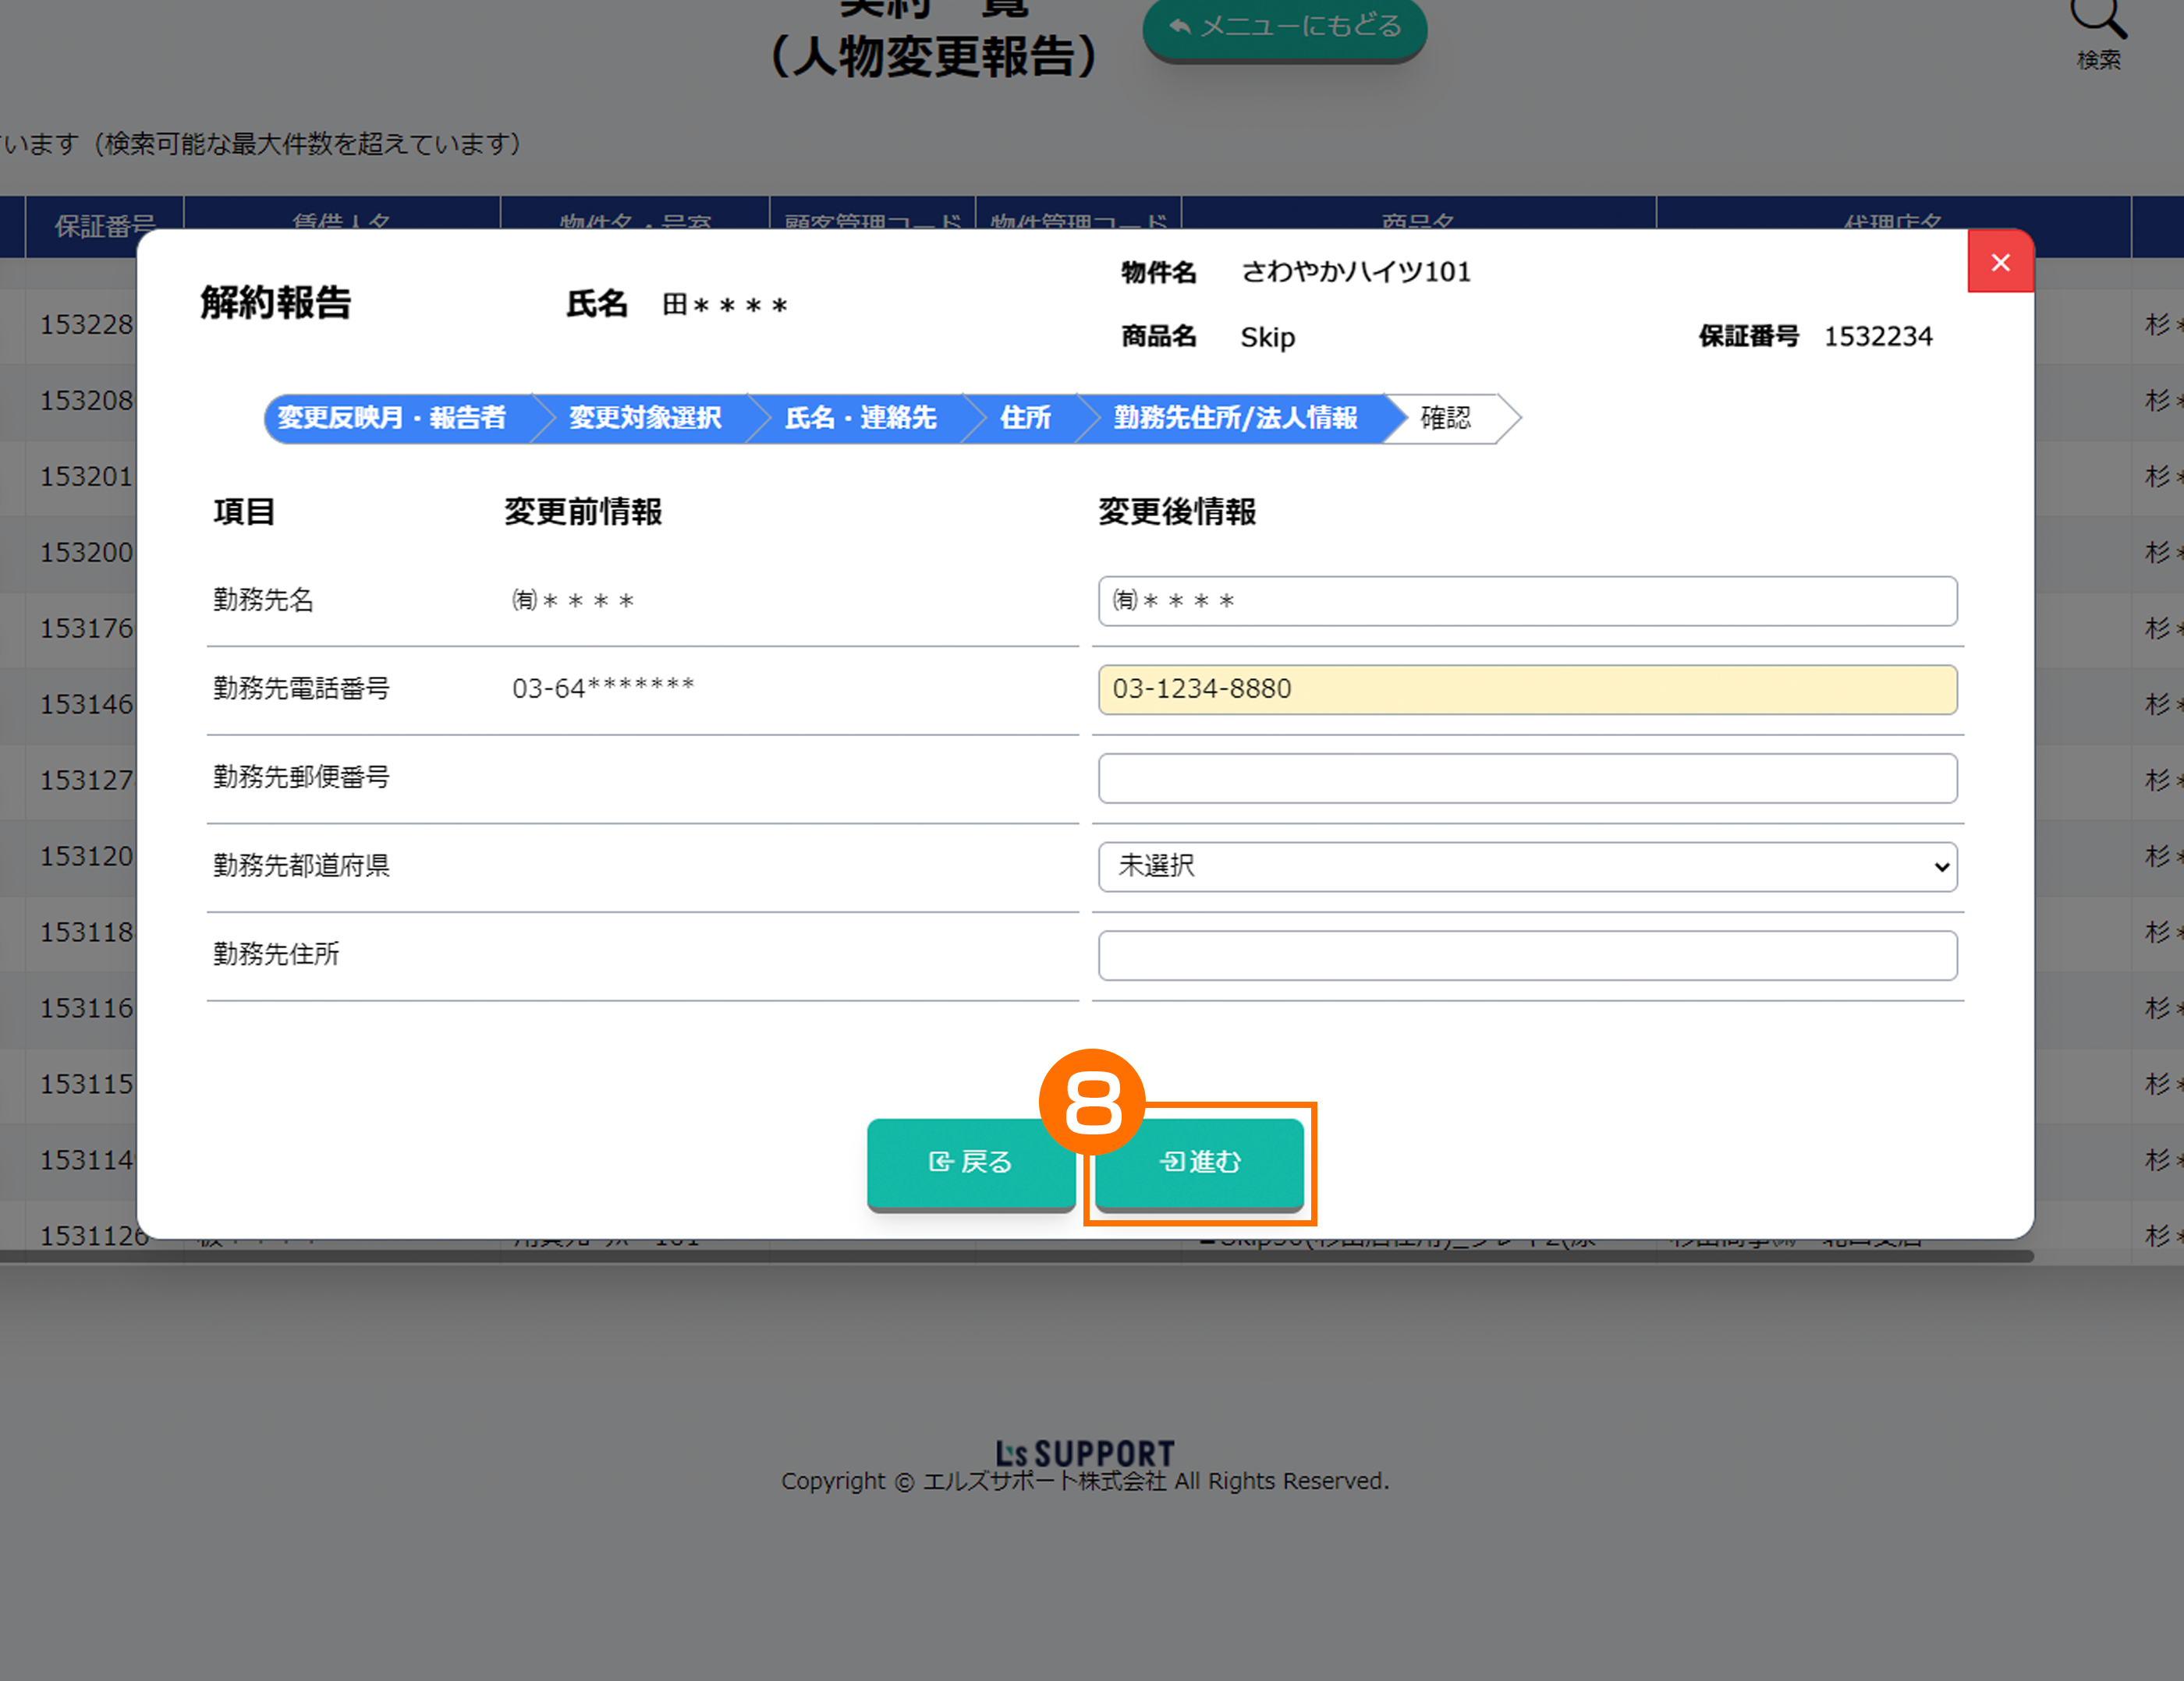Click the 勤務先電話番号 input field
This screenshot has width=2184, height=1681.
(x=1527, y=689)
